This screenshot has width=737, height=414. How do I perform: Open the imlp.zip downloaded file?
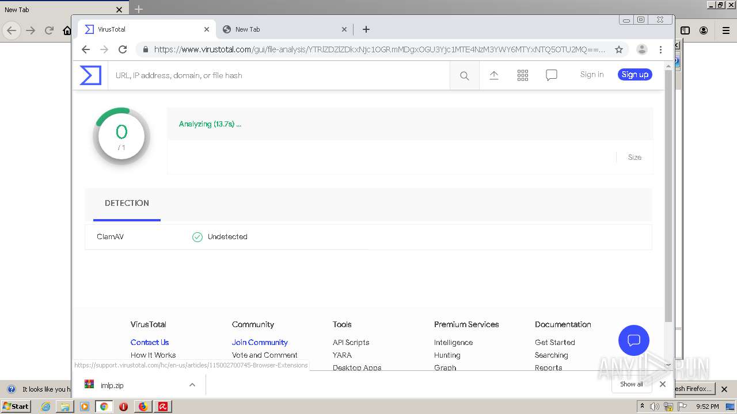tap(112, 385)
